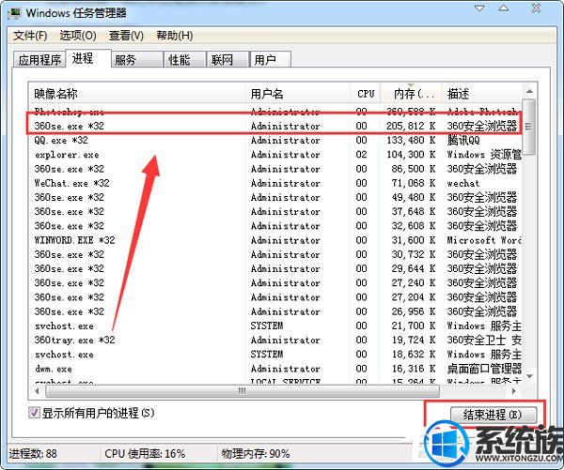Select 360se.exe process using 37,648 K
The width and height of the screenshot is (564, 470).
click(275, 211)
